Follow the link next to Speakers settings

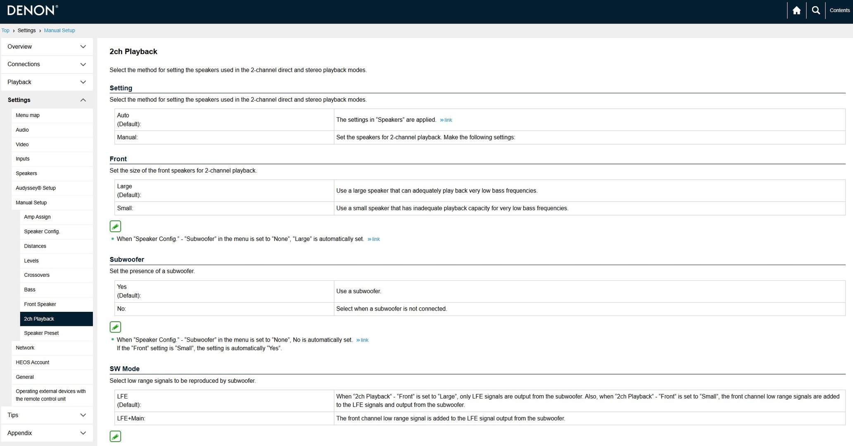click(x=446, y=120)
